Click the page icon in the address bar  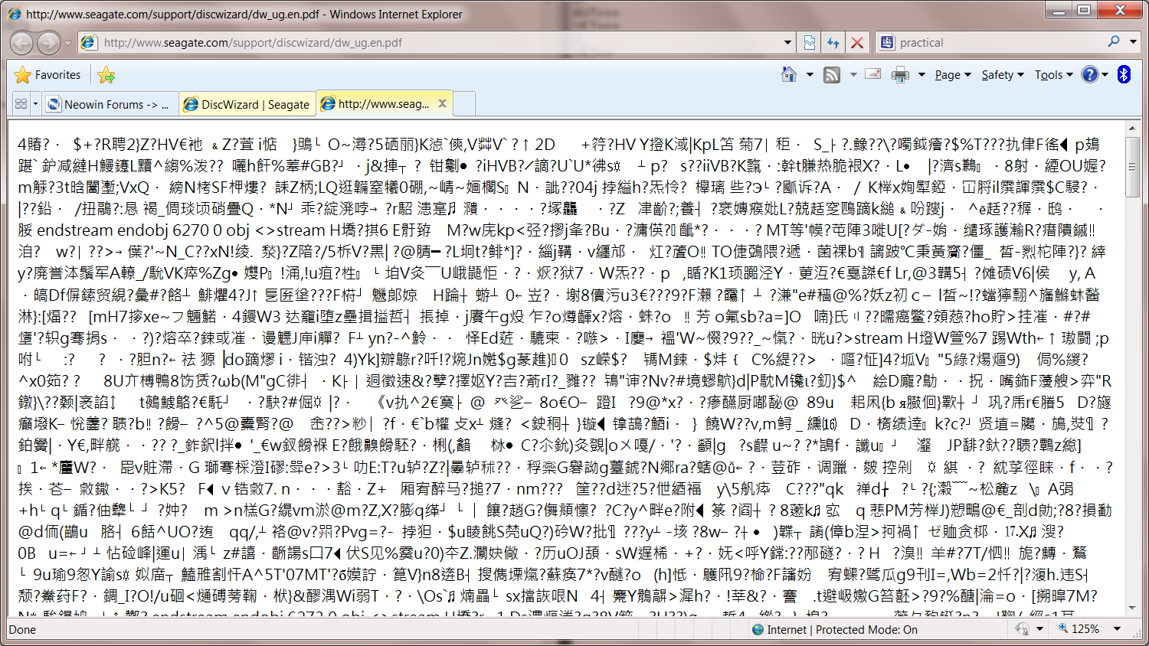click(89, 43)
